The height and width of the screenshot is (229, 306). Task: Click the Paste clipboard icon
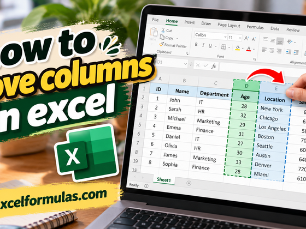coord(154,32)
